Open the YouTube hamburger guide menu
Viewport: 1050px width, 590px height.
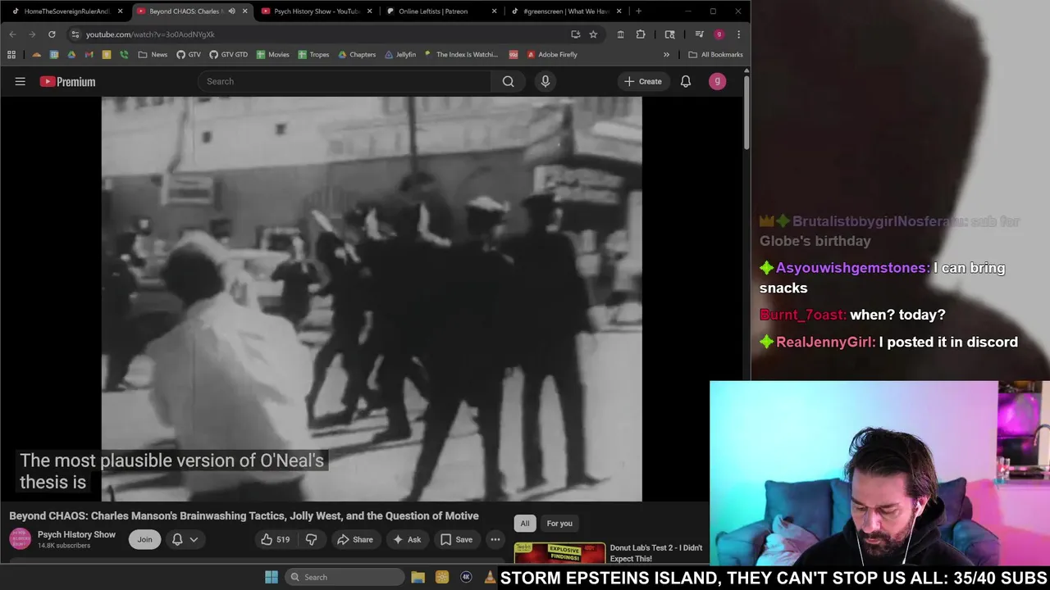point(21,81)
